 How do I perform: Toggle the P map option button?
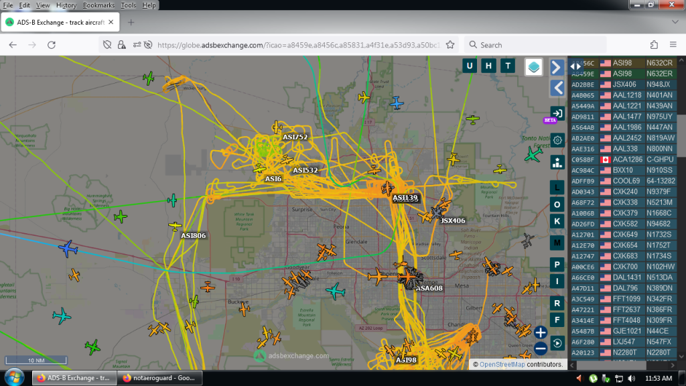(x=557, y=264)
